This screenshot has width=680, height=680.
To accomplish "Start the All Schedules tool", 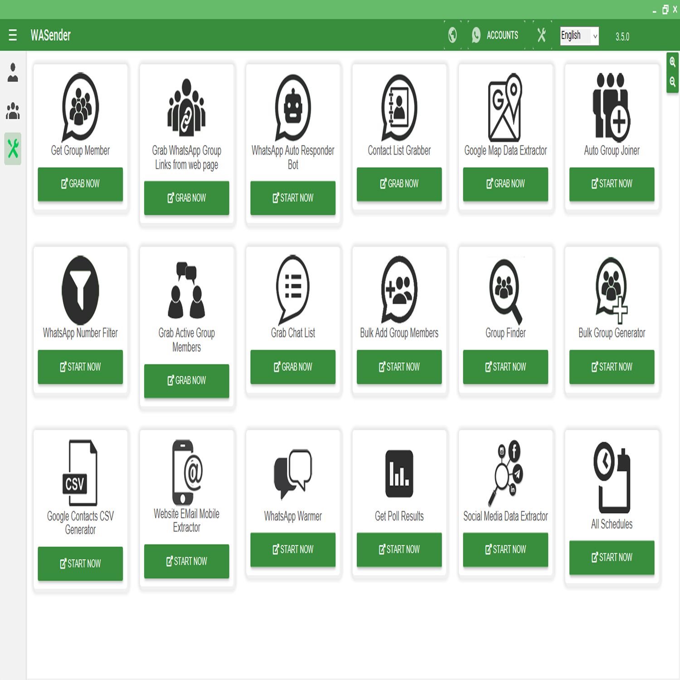I will [x=612, y=557].
